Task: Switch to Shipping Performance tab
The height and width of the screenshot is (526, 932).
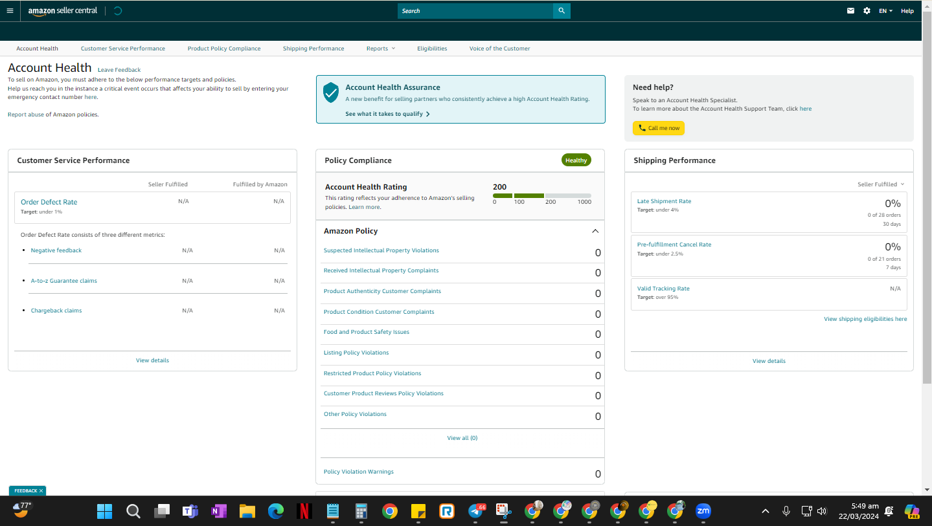Action: click(313, 49)
